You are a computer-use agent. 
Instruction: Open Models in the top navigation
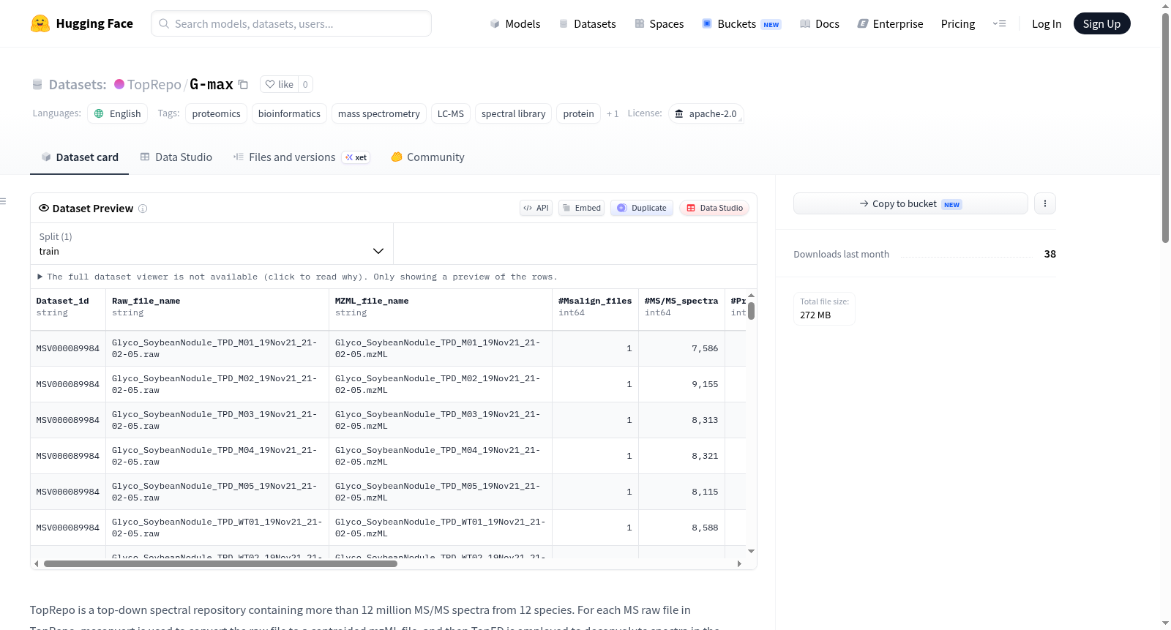[515, 23]
